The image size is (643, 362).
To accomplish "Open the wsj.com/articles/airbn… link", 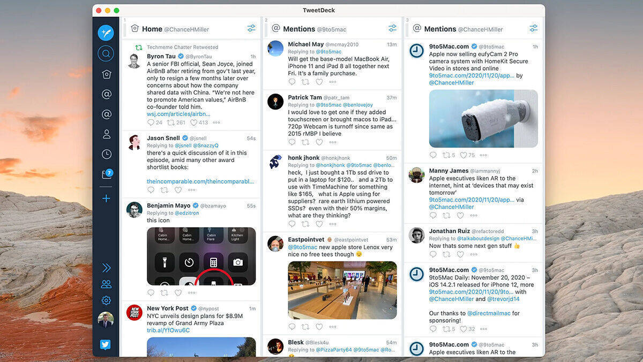I will (178, 114).
